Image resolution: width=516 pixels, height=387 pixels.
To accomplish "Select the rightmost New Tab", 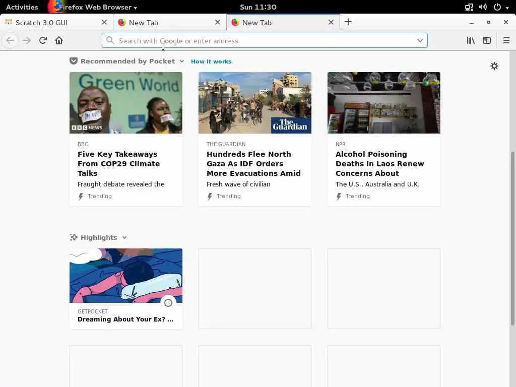I will [x=283, y=22].
